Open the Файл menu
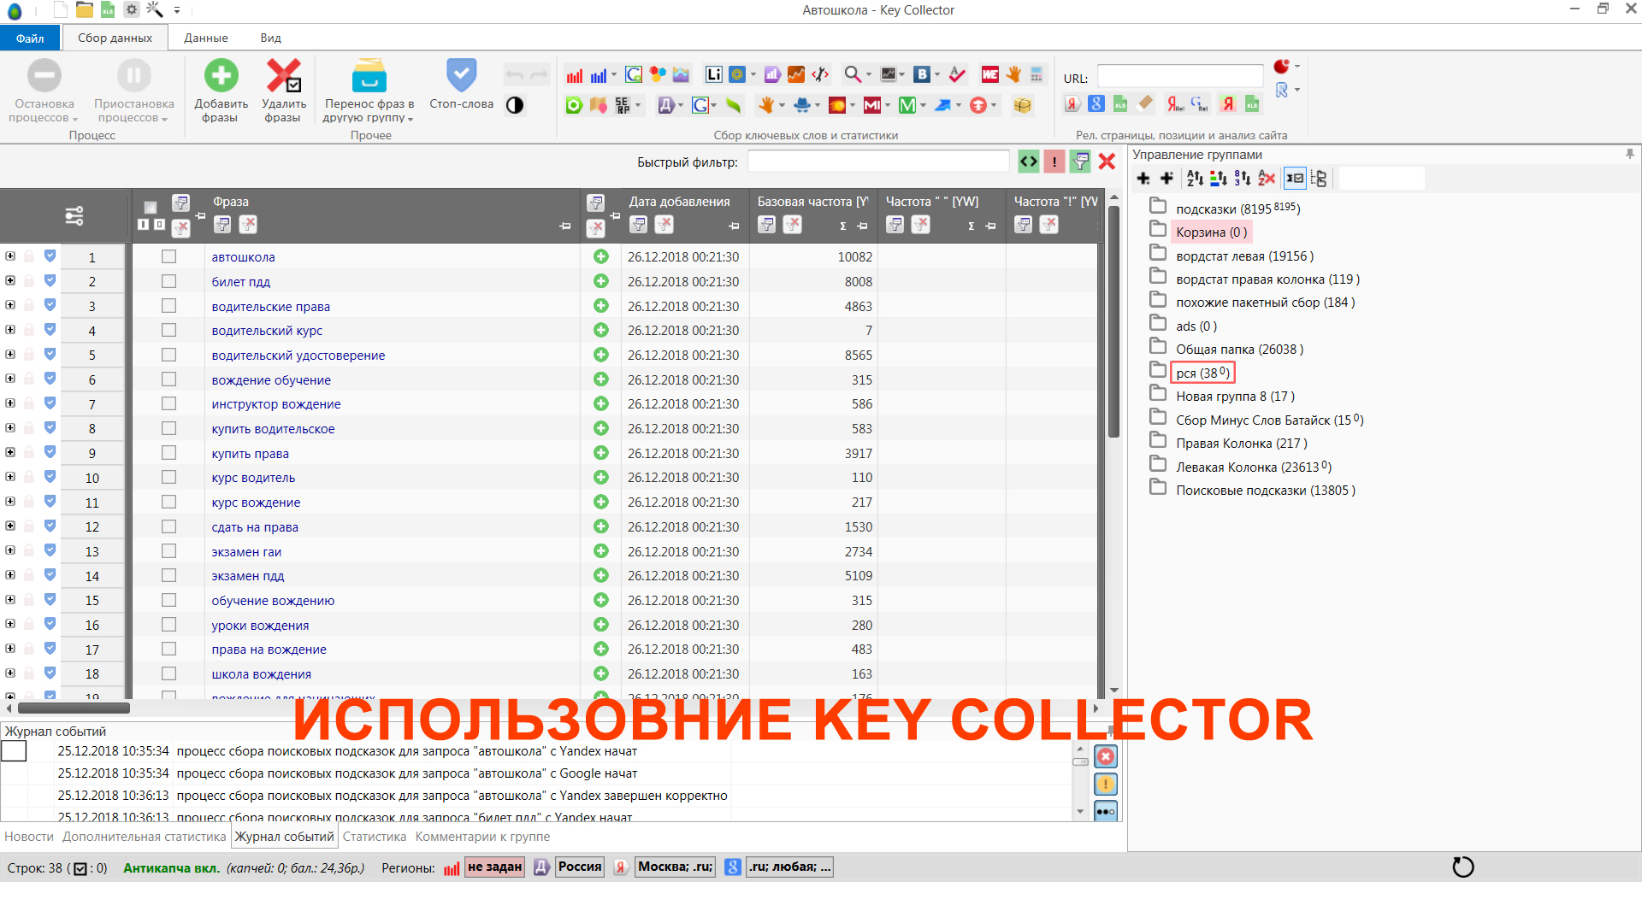This screenshot has height=923, width=1642. [x=30, y=38]
